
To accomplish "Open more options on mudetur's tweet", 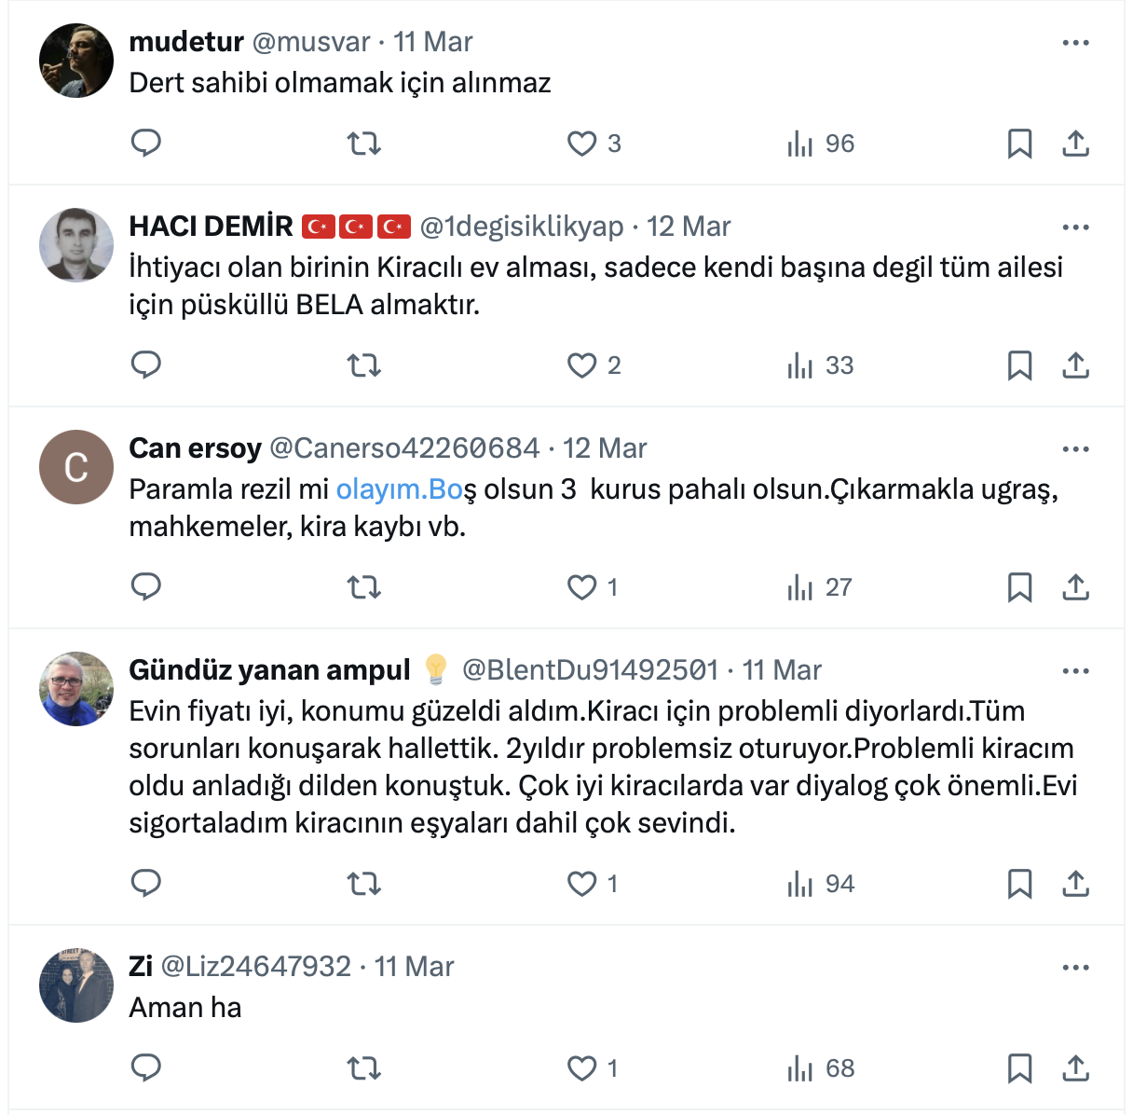I will (1075, 43).
